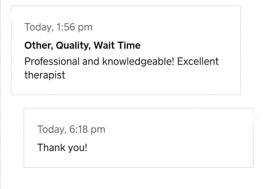Click the vertical border line at the left edge
Screen dimensions: 263x189
pyautogui.click(x=0, y=94)
